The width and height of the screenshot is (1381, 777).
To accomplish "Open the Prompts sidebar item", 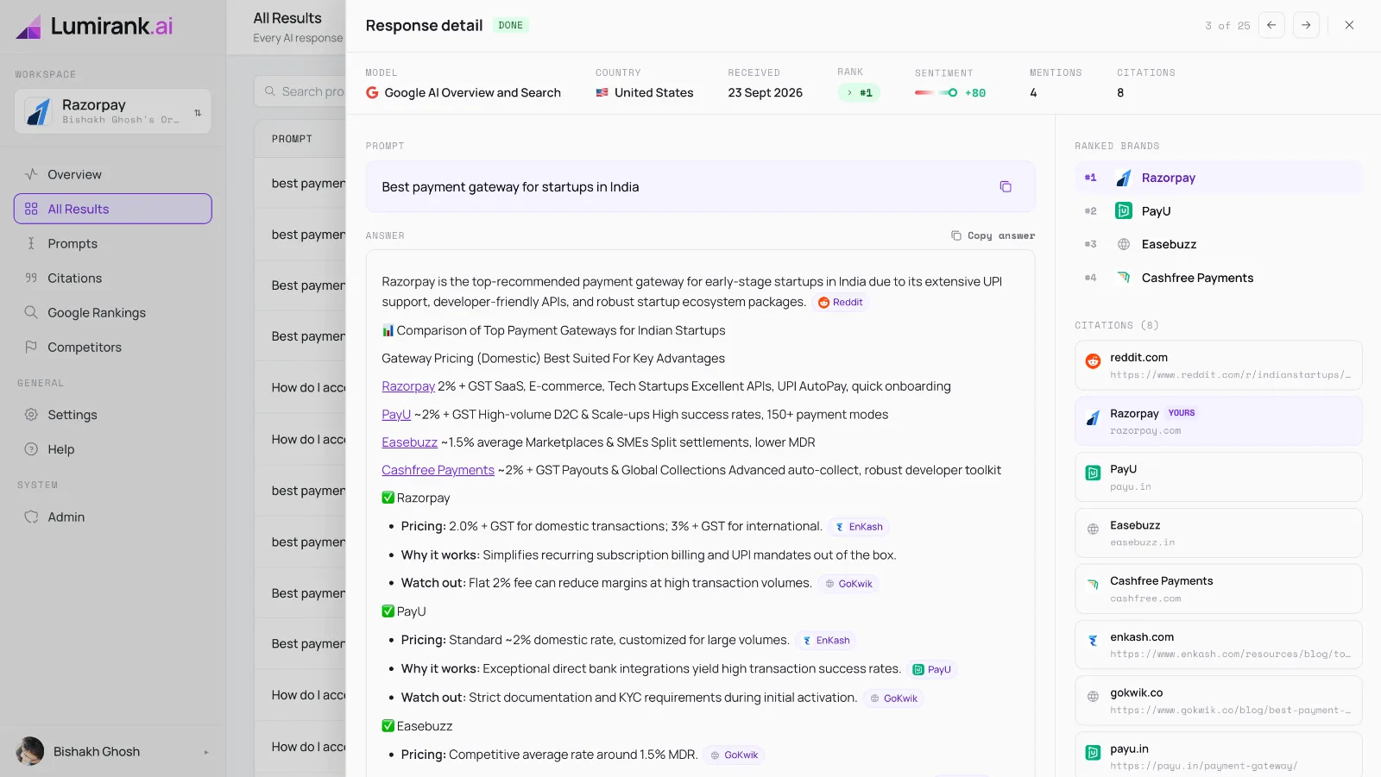I will (113, 243).
